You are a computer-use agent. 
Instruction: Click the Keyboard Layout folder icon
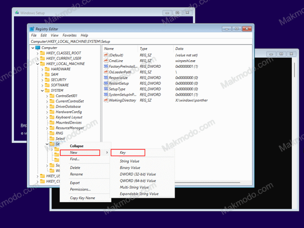(52, 117)
